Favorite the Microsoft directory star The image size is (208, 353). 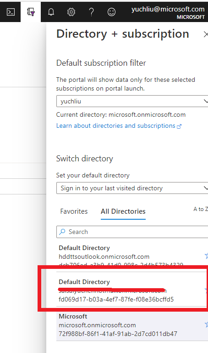[206, 325]
